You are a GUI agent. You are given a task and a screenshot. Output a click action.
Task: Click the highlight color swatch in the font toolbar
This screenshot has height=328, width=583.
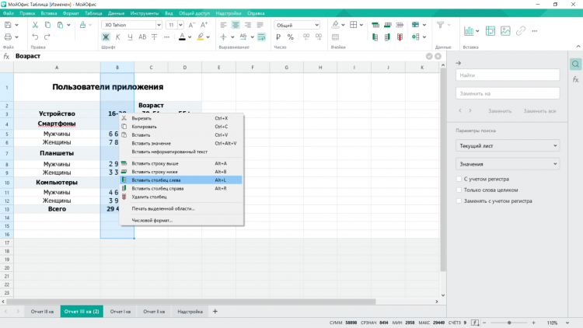tap(201, 37)
